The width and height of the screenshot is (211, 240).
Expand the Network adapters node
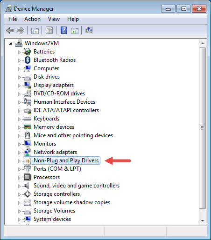(19, 153)
